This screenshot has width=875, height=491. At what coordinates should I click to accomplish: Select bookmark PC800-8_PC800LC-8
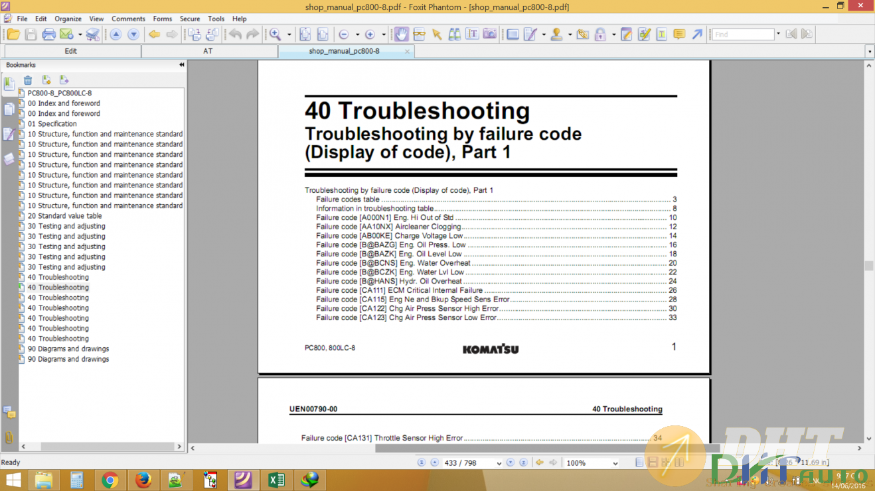[x=60, y=93]
